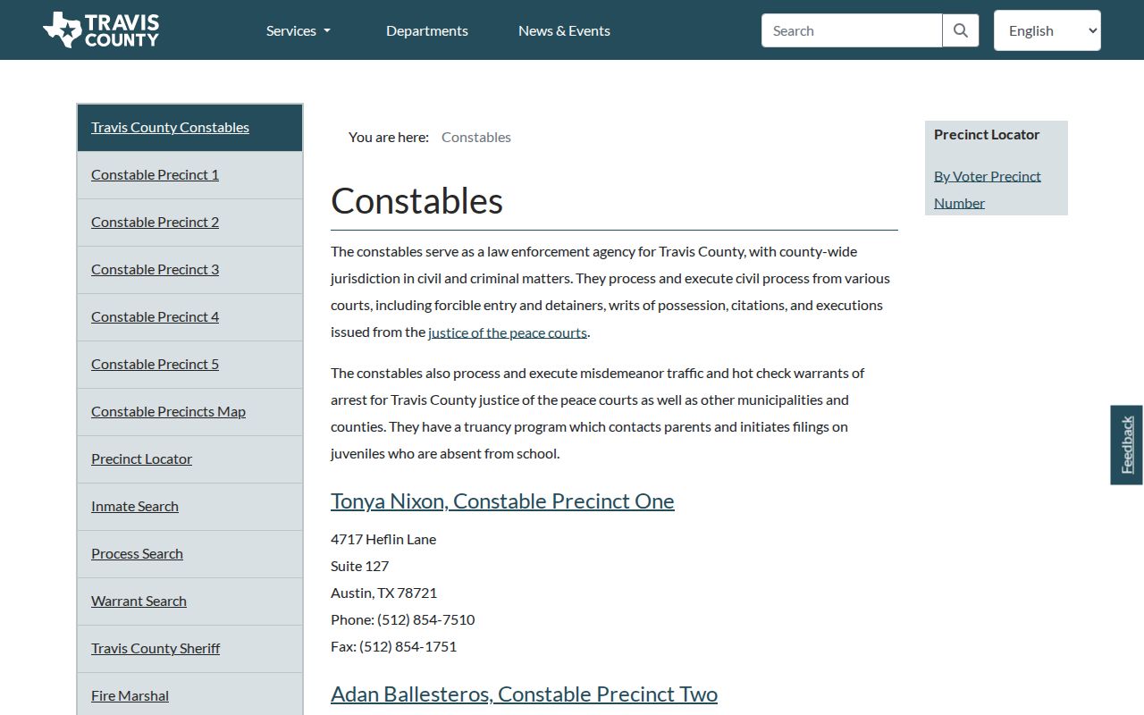
Task: Go to News & Events
Action: [x=564, y=30]
